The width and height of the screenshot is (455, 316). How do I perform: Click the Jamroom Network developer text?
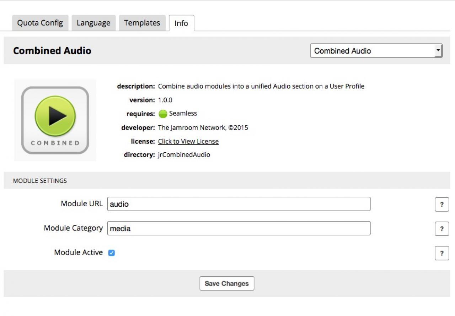click(203, 127)
